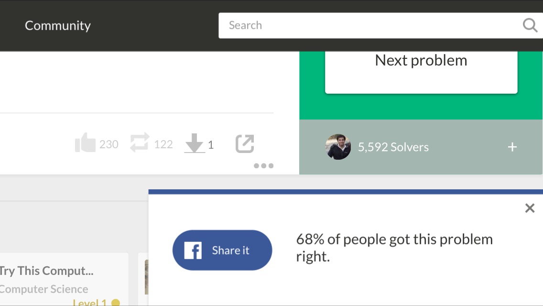The image size is (543, 306).
Task: Open the Community menu item
Action: click(58, 25)
